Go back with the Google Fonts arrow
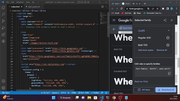The height and width of the screenshot is (101, 180). [x=114, y=29]
